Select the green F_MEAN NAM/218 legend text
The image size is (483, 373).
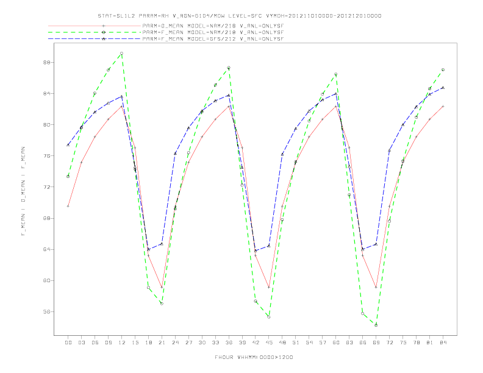pyautogui.click(x=213, y=32)
